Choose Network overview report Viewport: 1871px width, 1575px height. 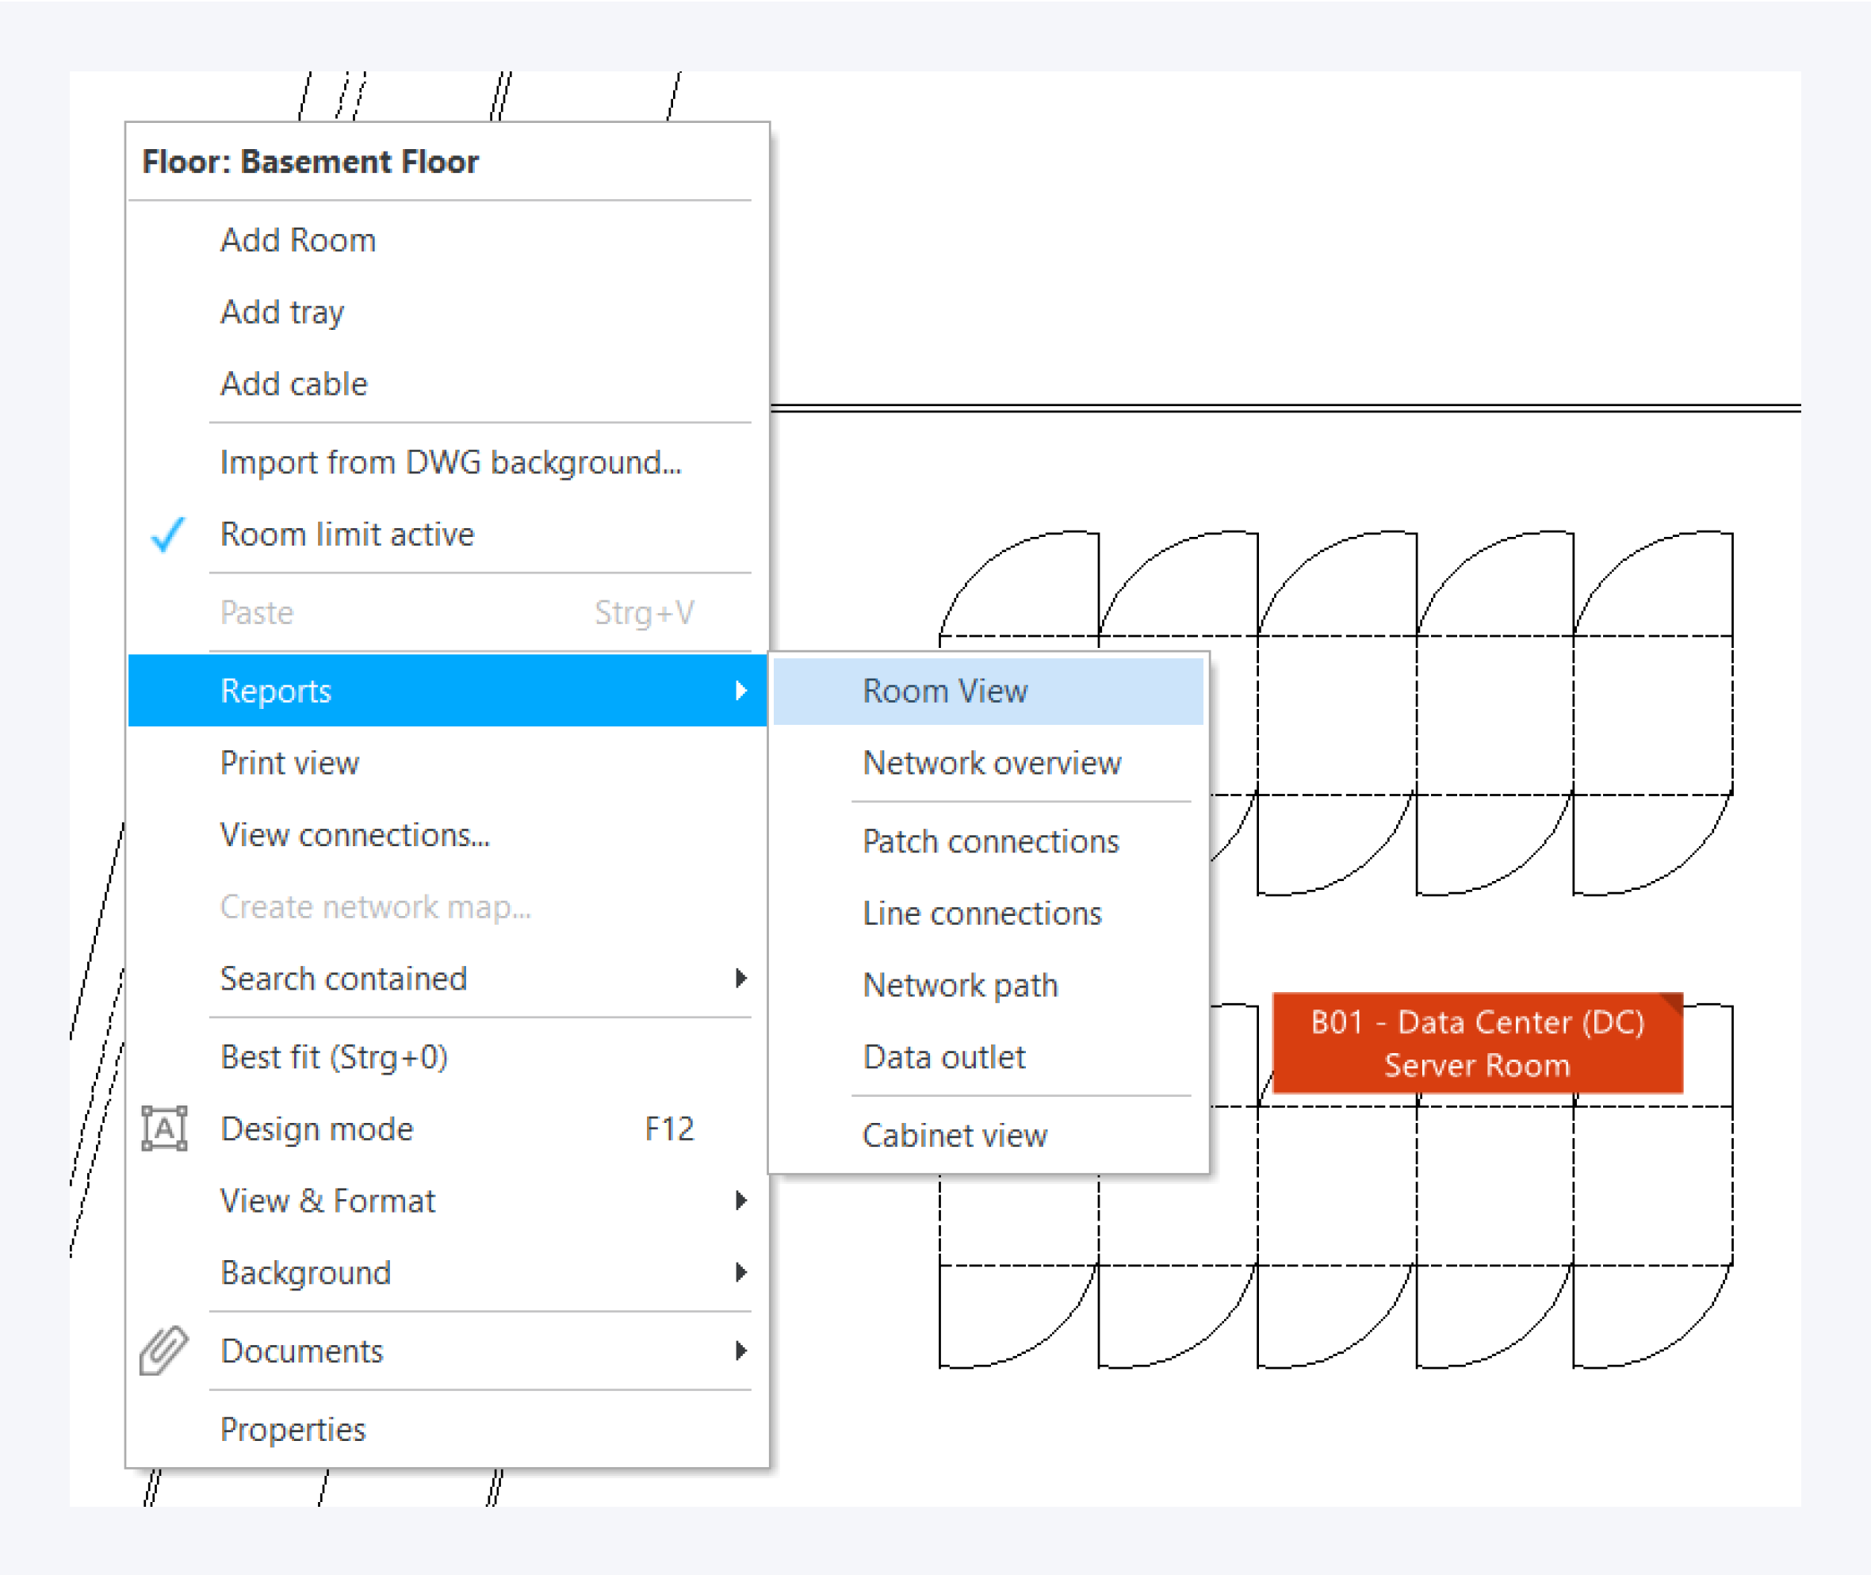click(991, 764)
